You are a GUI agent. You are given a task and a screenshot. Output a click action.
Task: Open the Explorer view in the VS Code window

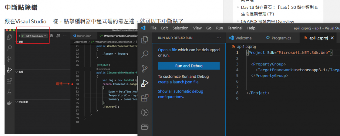coord(145,39)
